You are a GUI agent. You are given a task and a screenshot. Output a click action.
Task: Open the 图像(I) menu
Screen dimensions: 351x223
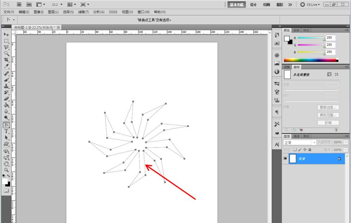point(39,12)
